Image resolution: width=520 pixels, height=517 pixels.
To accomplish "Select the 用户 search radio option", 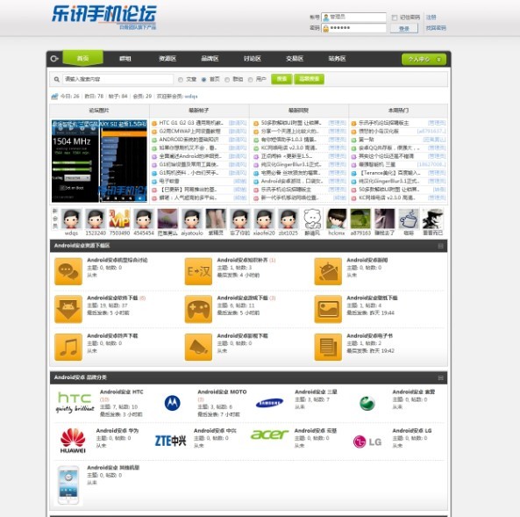I will 251,80.
